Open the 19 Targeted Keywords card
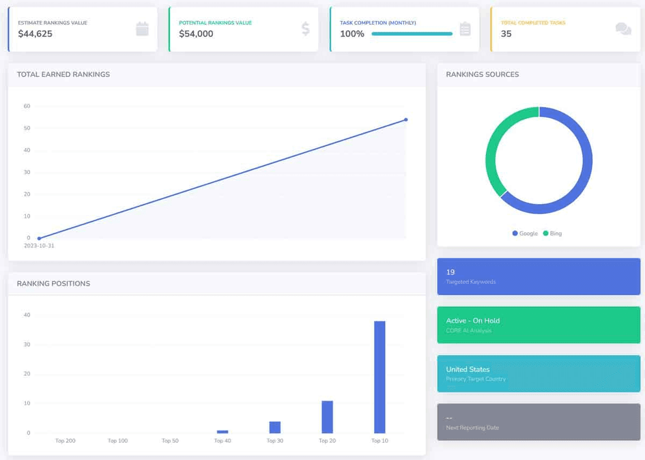 (539, 276)
